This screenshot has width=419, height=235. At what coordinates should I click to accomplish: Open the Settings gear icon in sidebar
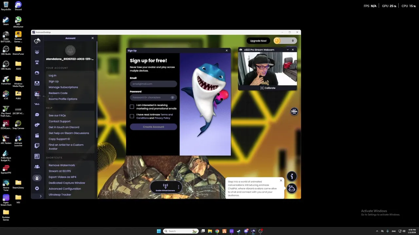point(37,188)
